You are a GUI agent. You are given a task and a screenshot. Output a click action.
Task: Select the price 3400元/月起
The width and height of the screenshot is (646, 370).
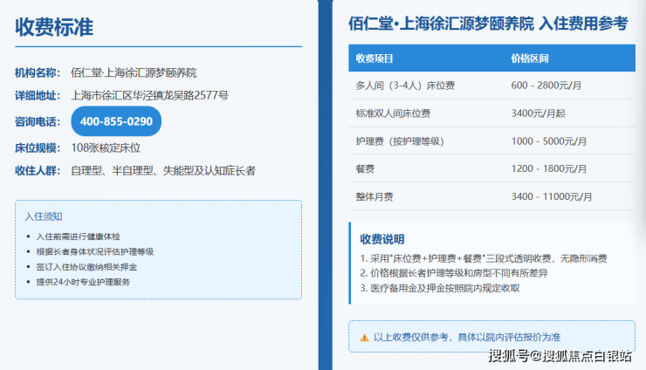(x=538, y=113)
